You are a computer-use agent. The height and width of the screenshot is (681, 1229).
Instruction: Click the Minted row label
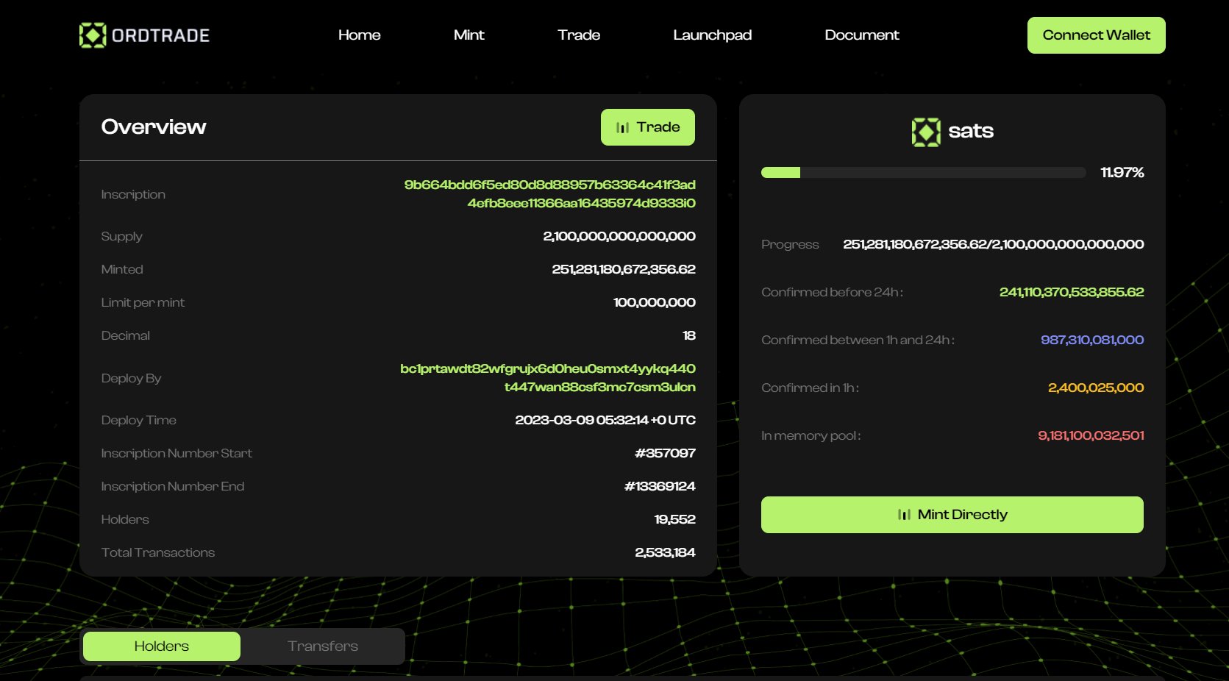(x=122, y=269)
